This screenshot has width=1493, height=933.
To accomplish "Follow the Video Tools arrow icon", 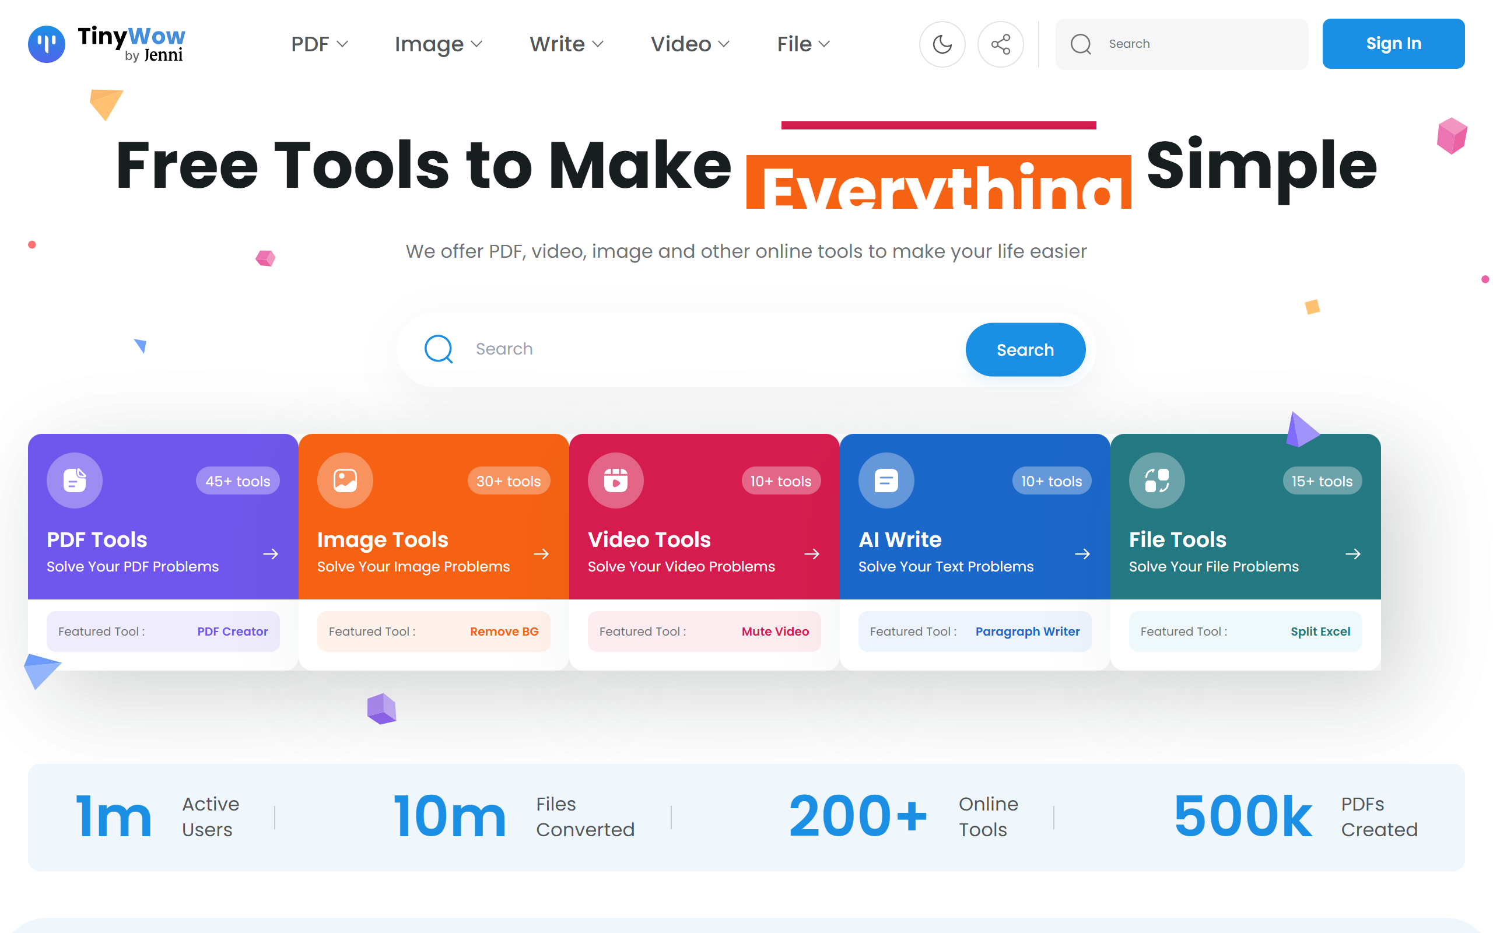I will point(812,554).
